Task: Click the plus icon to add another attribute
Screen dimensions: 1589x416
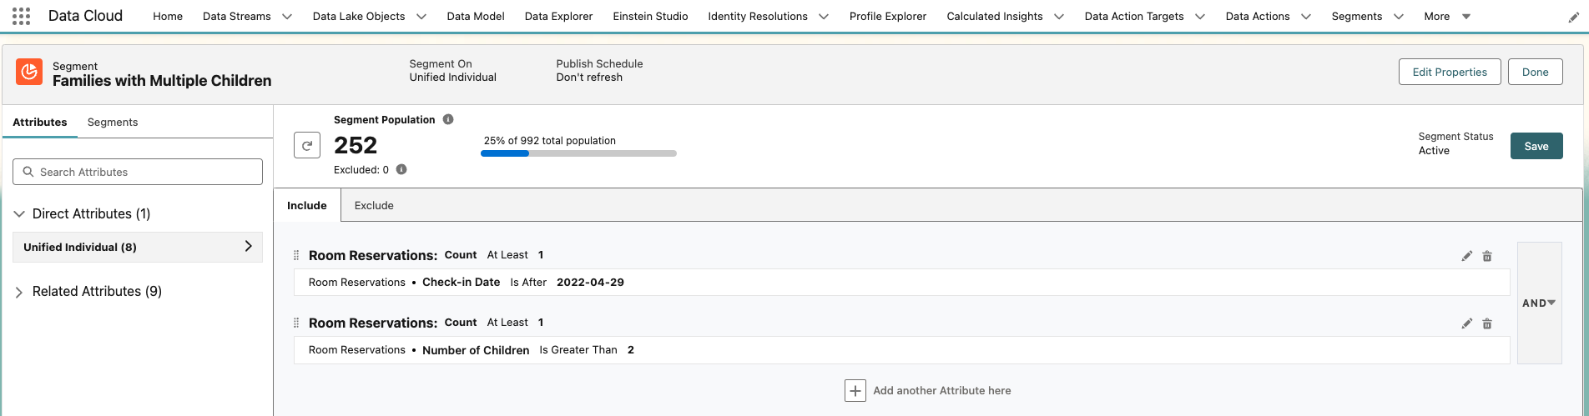Action: (x=855, y=390)
